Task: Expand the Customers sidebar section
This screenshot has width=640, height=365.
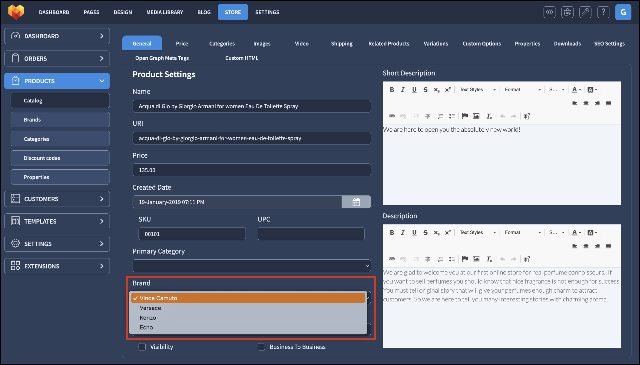Action: click(x=57, y=199)
